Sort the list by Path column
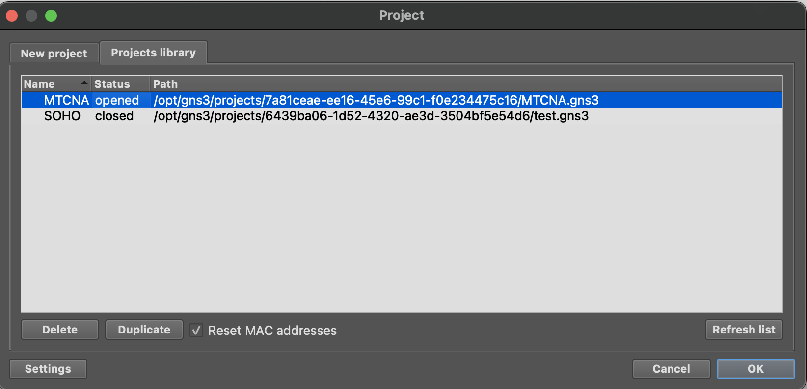The image size is (807, 389). click(x=165, y=84)
